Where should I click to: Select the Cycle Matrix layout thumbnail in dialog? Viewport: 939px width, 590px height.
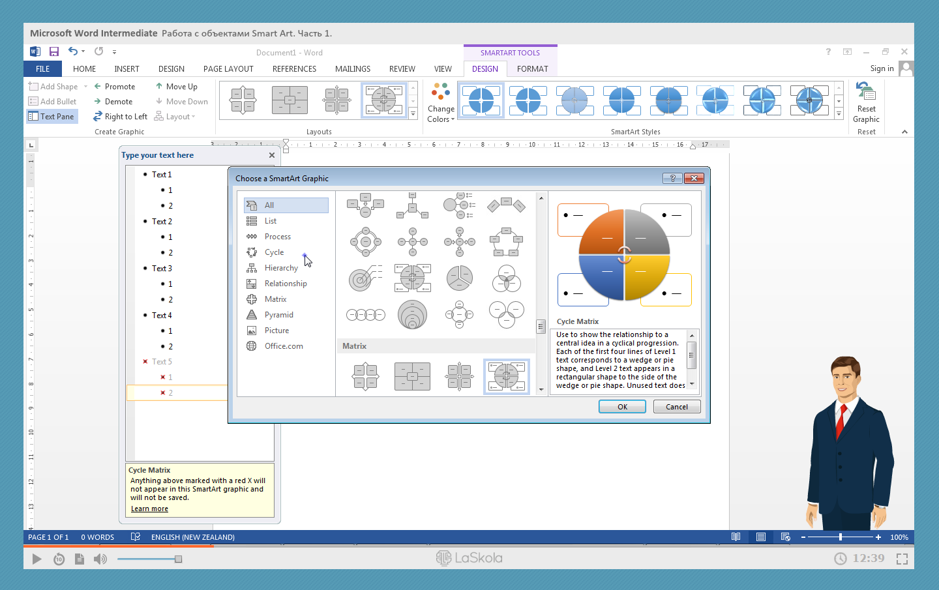point(506,376)
